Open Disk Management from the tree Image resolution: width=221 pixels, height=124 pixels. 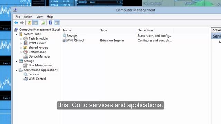[41, 65]
